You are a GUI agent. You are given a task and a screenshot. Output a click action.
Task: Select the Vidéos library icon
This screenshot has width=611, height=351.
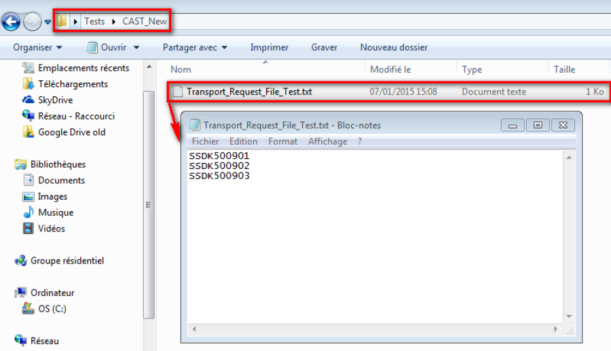(28, 228)
